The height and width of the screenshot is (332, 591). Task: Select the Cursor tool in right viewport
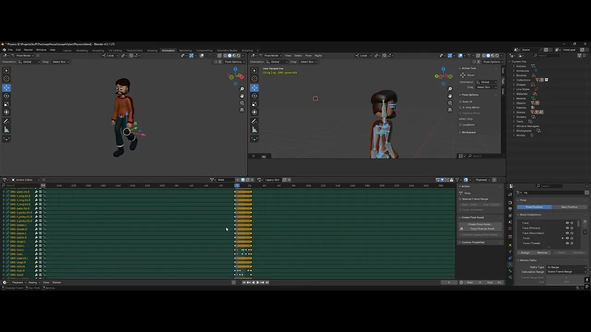254,79
